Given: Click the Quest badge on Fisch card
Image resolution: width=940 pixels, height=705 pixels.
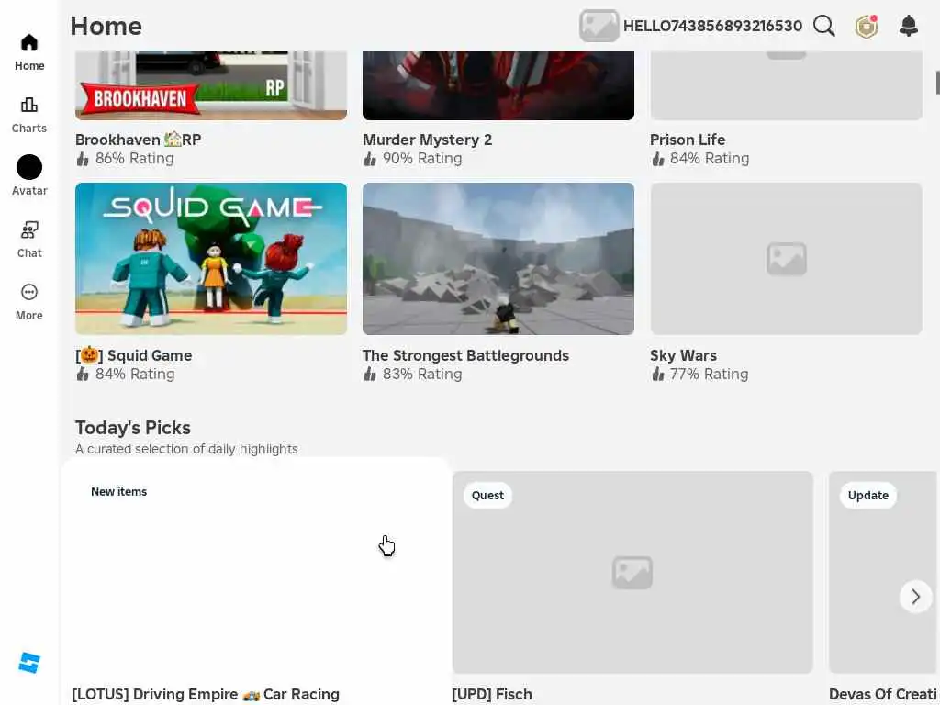Looking at the screenshot, I should click(487, 495).
